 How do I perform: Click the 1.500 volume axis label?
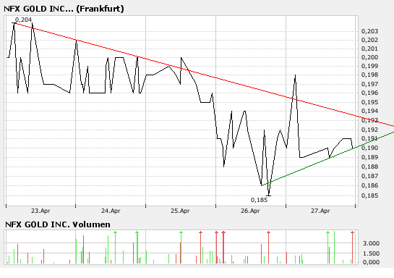371,253
